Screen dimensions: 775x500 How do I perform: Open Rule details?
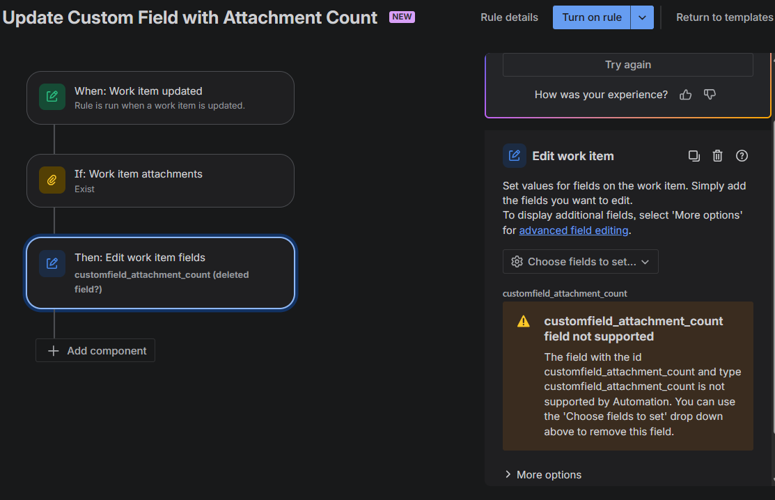509,17
